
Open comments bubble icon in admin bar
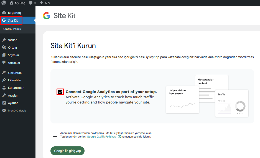coord(31,3)
